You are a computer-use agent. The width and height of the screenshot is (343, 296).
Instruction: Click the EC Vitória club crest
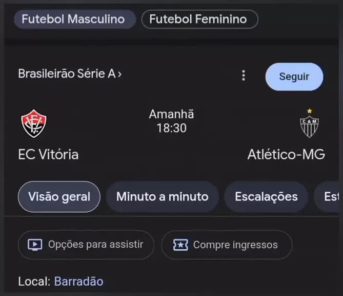click(34, 124)
